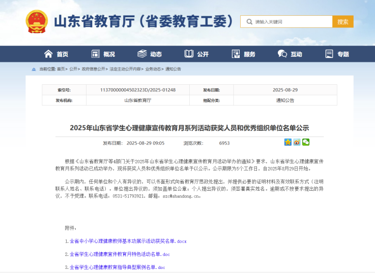Click the national emblem logo
The height and width of the screenshot is (273, 375).
37,22
